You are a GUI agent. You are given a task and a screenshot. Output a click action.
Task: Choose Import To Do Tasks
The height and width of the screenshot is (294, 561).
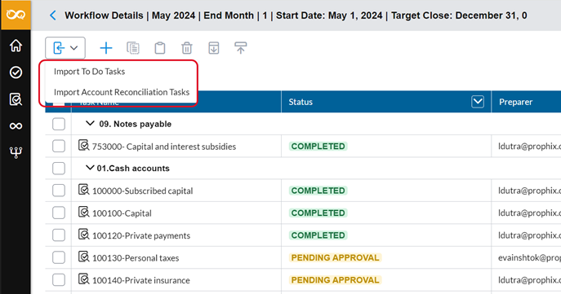pyautogui.click(x=90, y=72)
